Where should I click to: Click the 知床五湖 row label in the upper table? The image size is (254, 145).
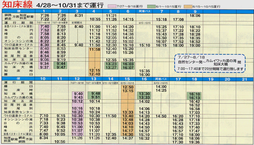click(x=19, y=59)
